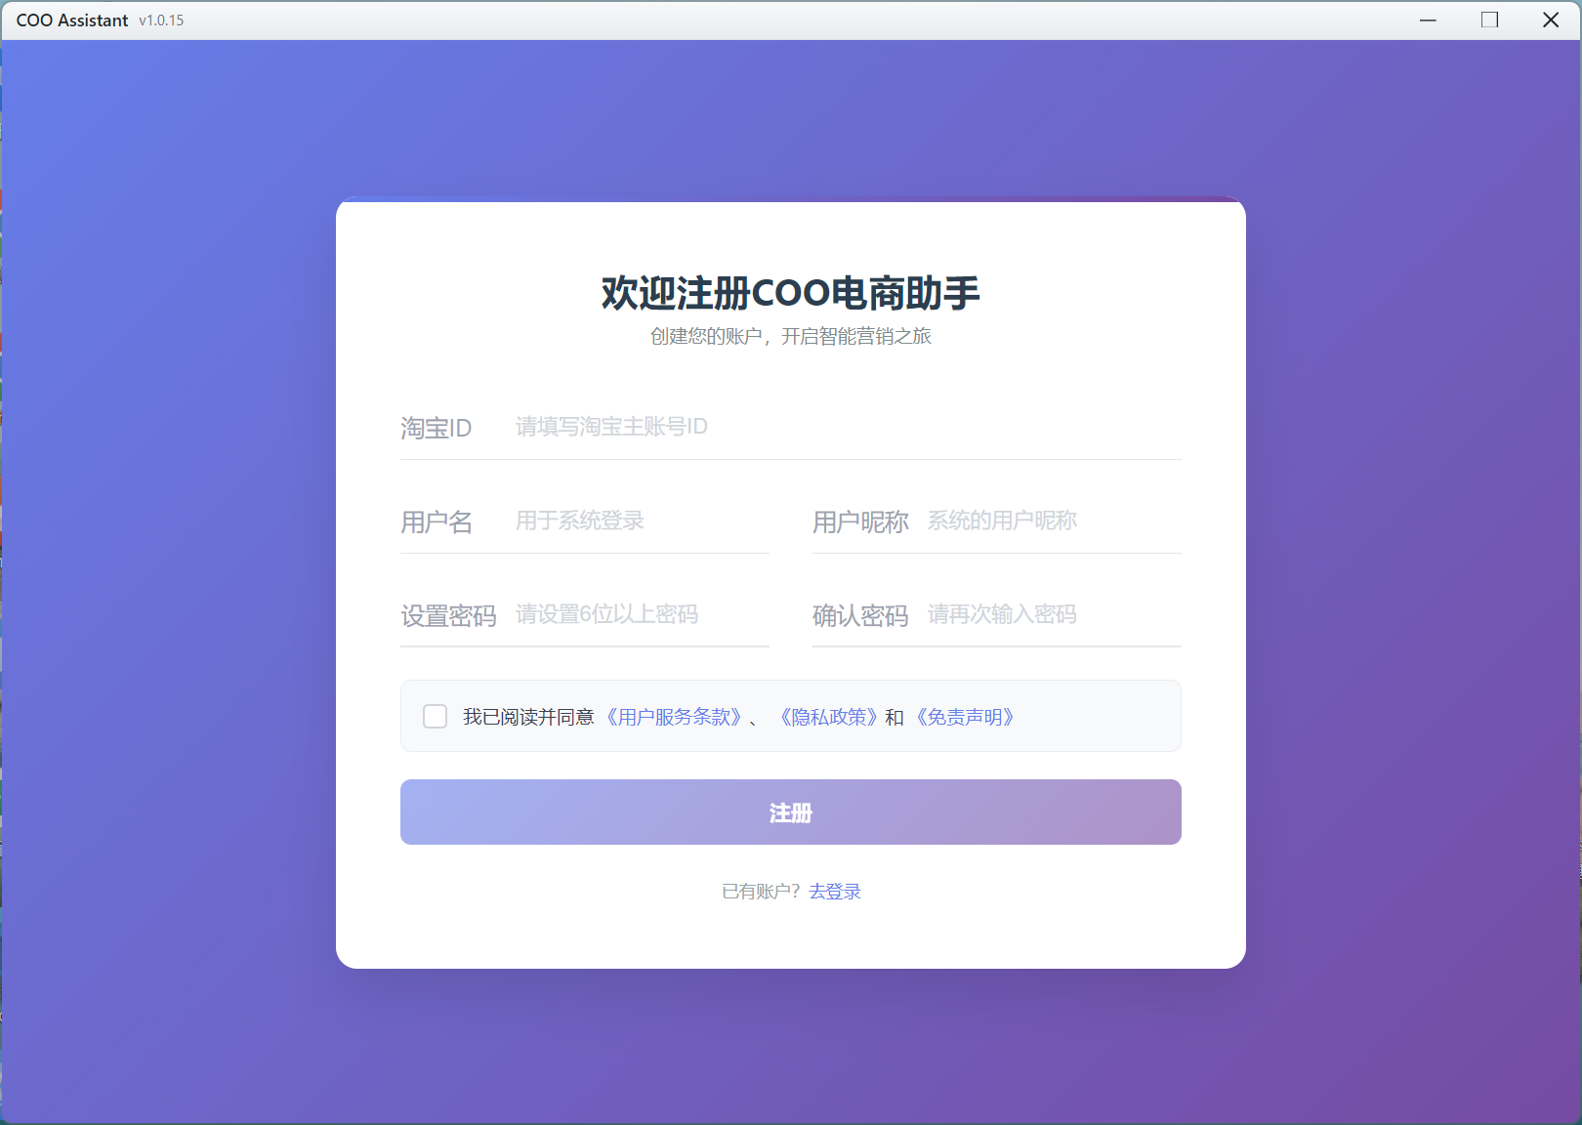Close the COO Assistant application
Screen dimensions: 1582x1125
(1552, 20)
